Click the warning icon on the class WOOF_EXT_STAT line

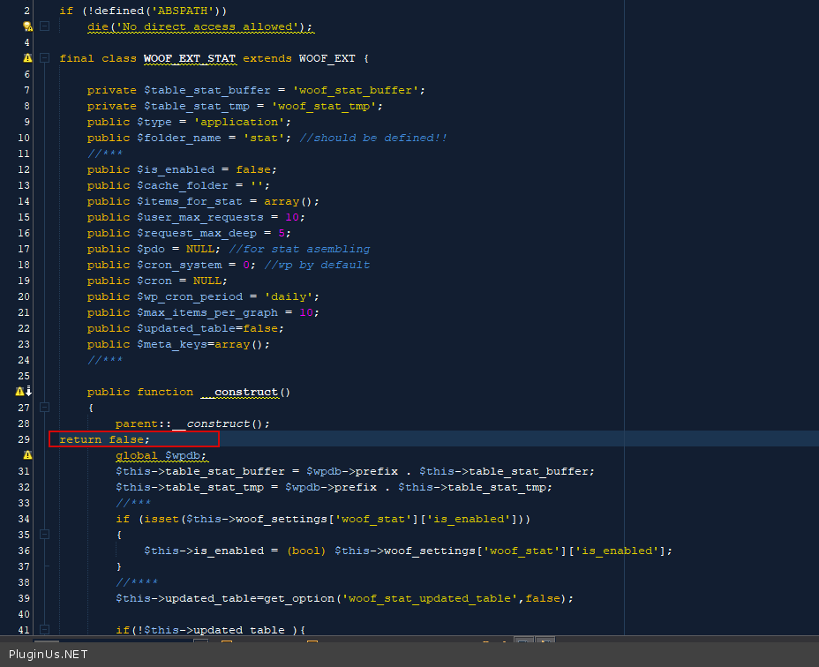[27, 58]
